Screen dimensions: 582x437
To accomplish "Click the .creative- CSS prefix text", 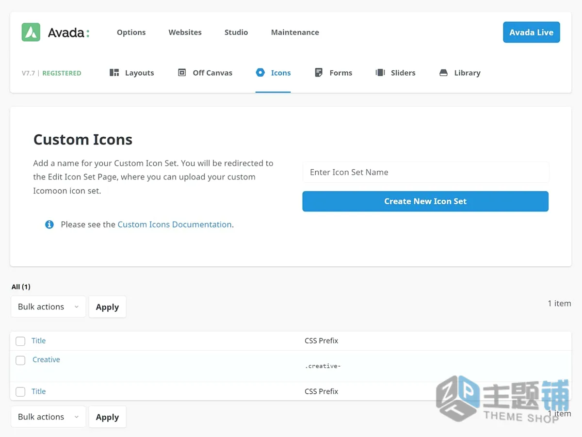I will pos(323,366).
